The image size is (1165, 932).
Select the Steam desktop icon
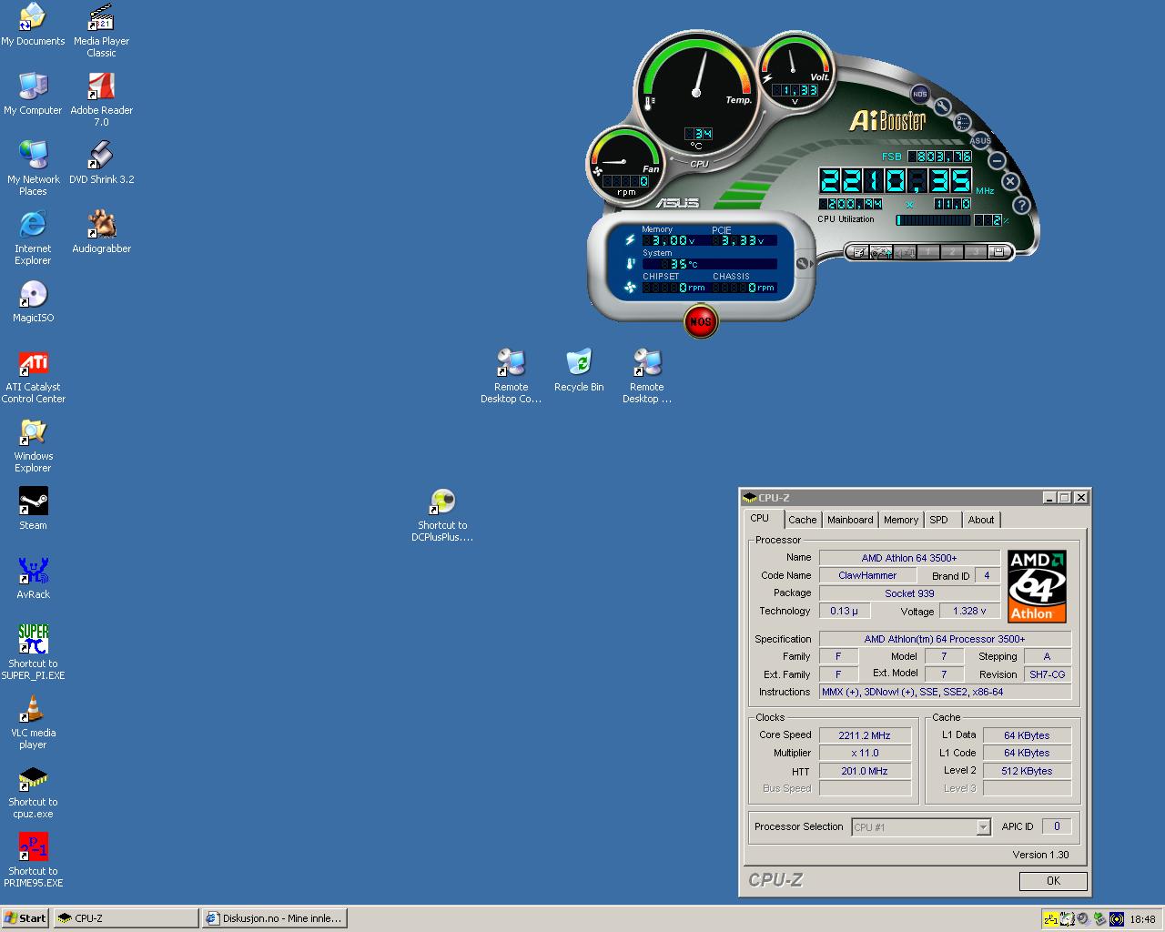[33, 509]
